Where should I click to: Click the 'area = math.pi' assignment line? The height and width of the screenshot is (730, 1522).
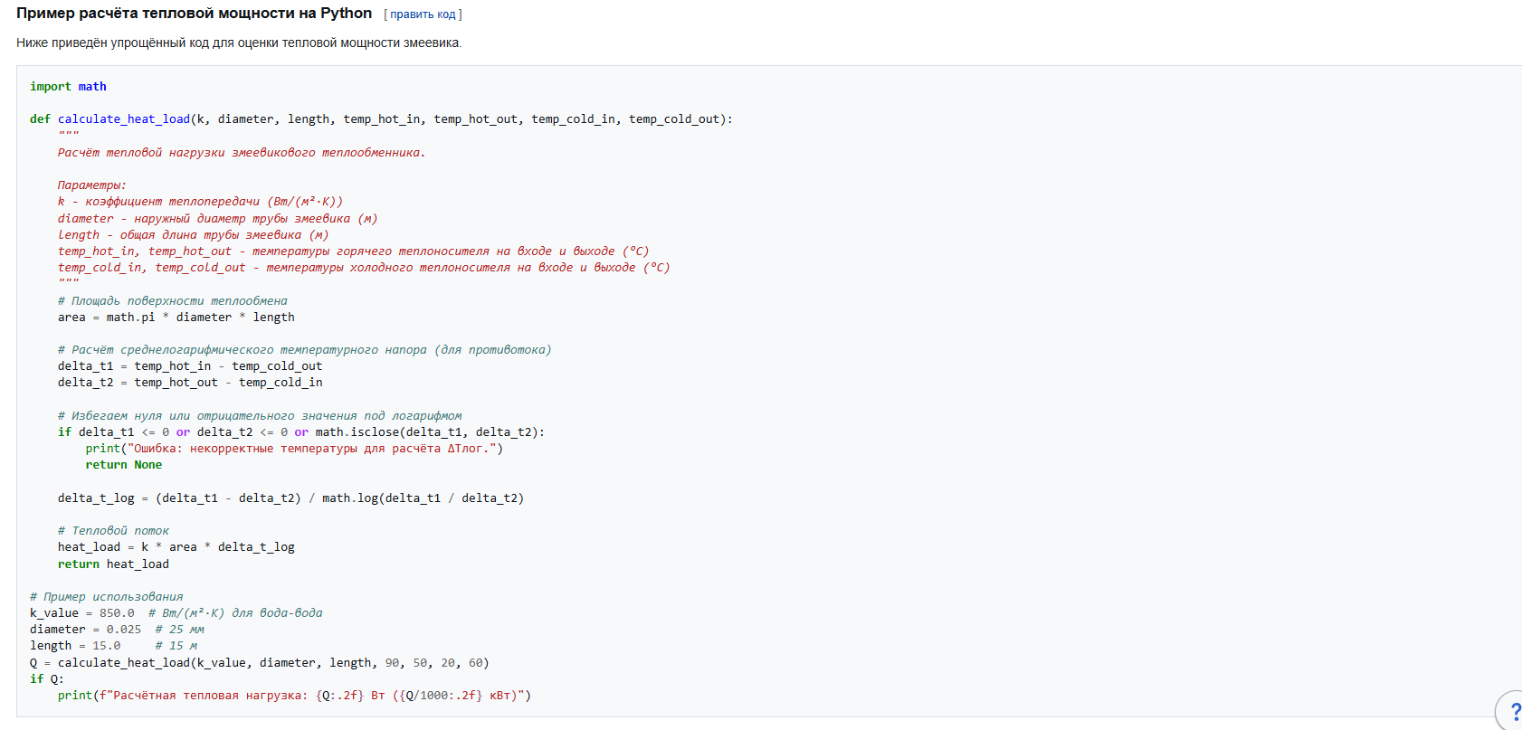pos(176,318)
